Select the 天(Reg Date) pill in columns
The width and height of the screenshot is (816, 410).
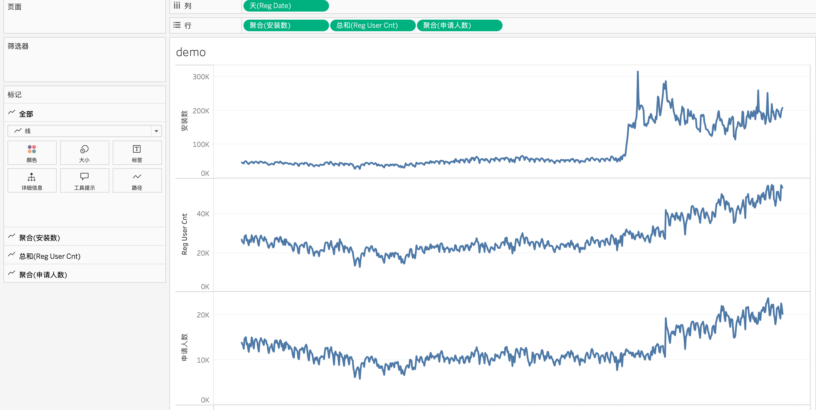click(x=286, y=6)
